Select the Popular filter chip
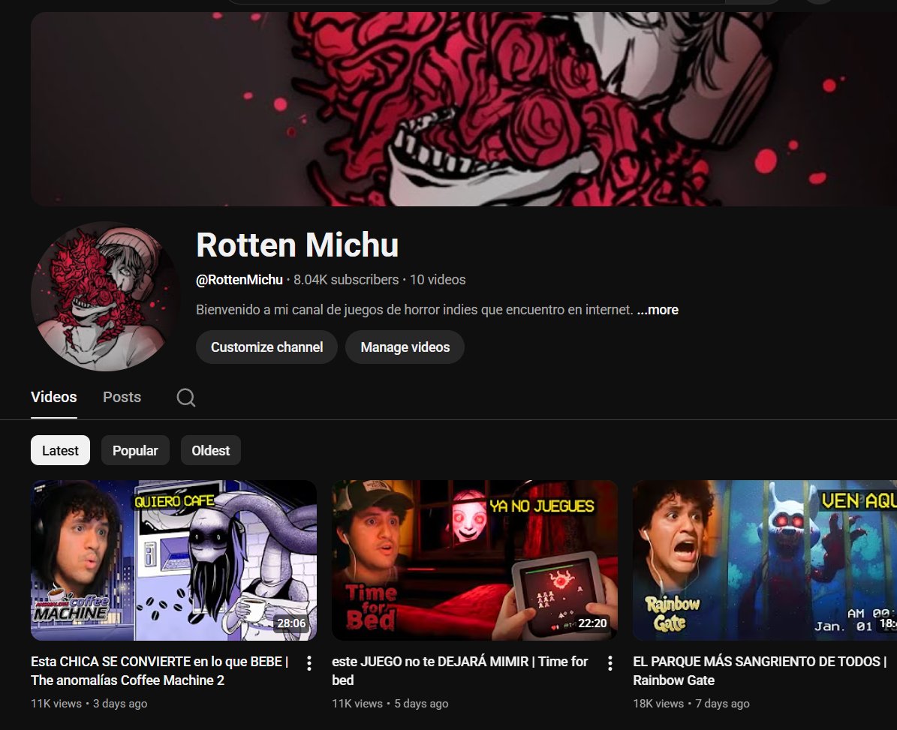The width and height of the screenshot is (897, 730). [135, 450]
